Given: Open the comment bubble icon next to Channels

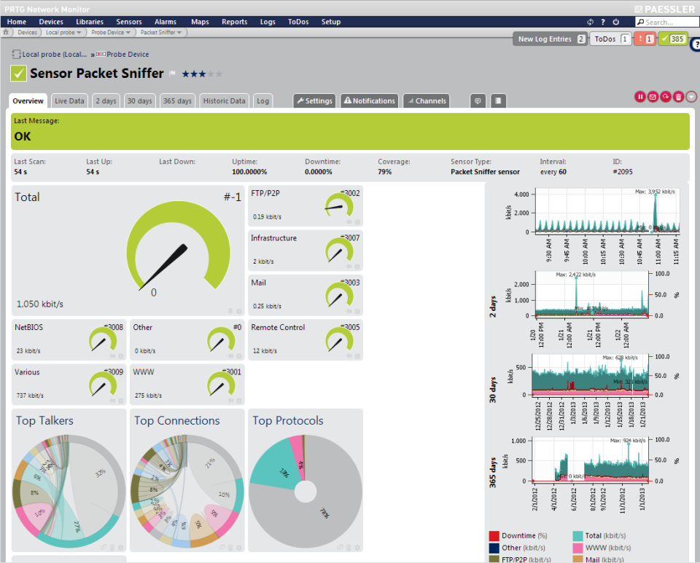Looking at the screenshot, I should pos(478,101).
